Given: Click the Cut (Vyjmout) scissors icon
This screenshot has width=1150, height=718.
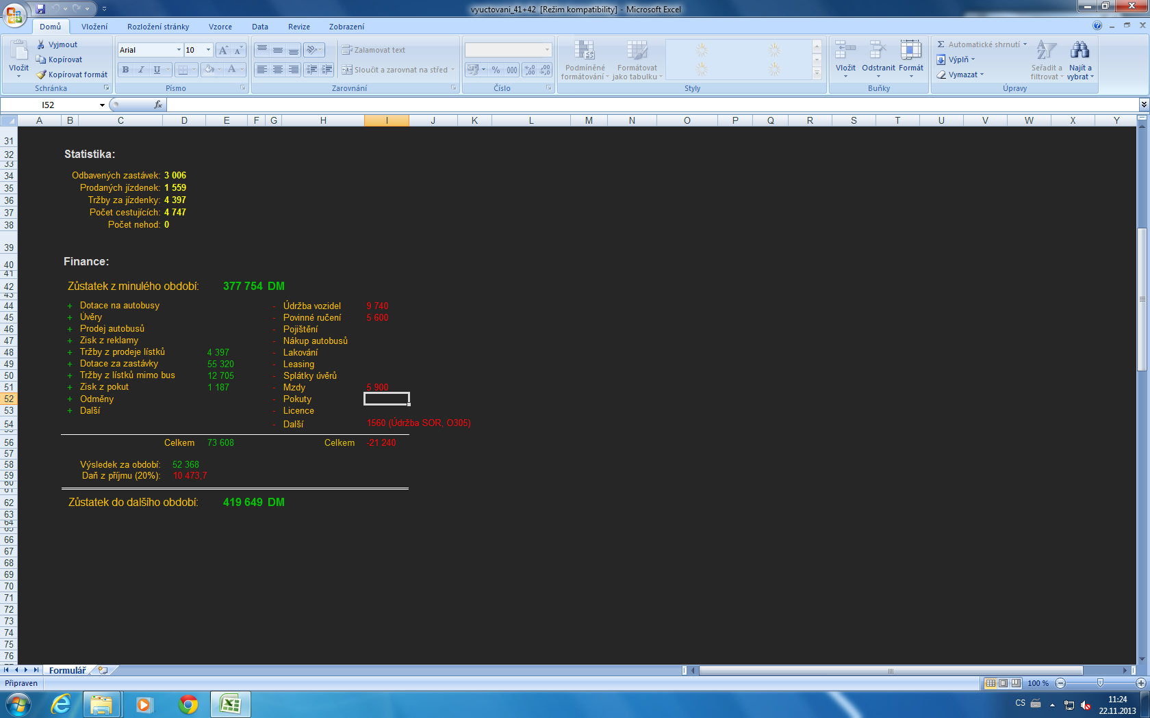Looking at the screenshot, I should point(41,44).
